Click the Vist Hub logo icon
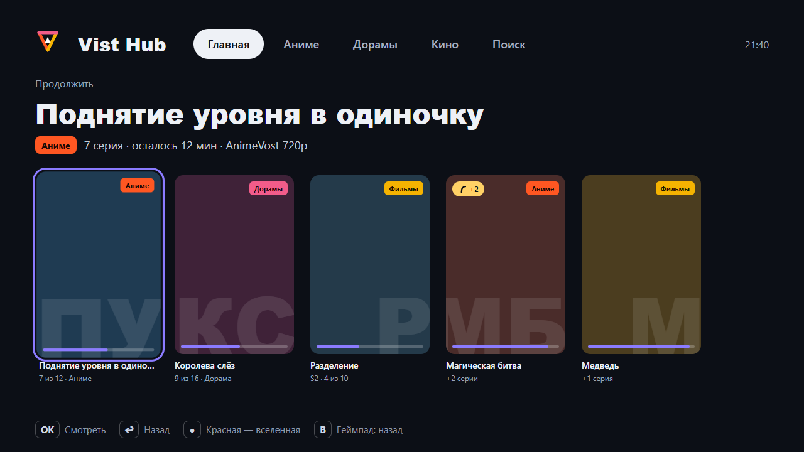The height and width of the screenshot is (452, 804). click(x=47, y=41)
